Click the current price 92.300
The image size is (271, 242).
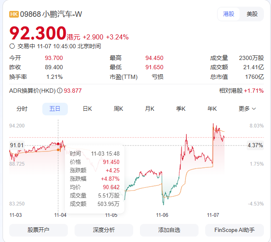[x=38, y=33]
